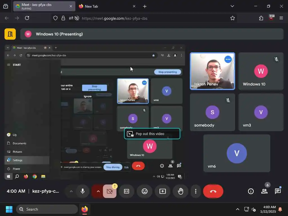Bookmark this page with star icon

tap(233, 18)
